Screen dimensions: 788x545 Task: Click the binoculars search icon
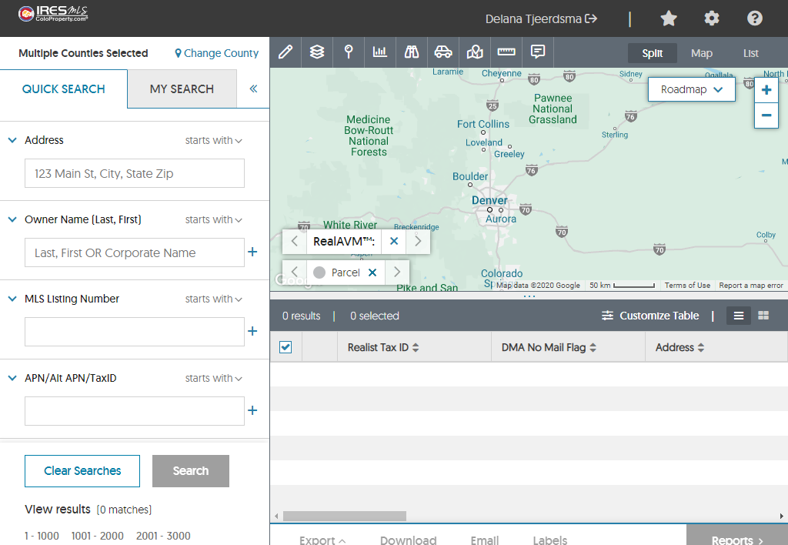[412, 52]
